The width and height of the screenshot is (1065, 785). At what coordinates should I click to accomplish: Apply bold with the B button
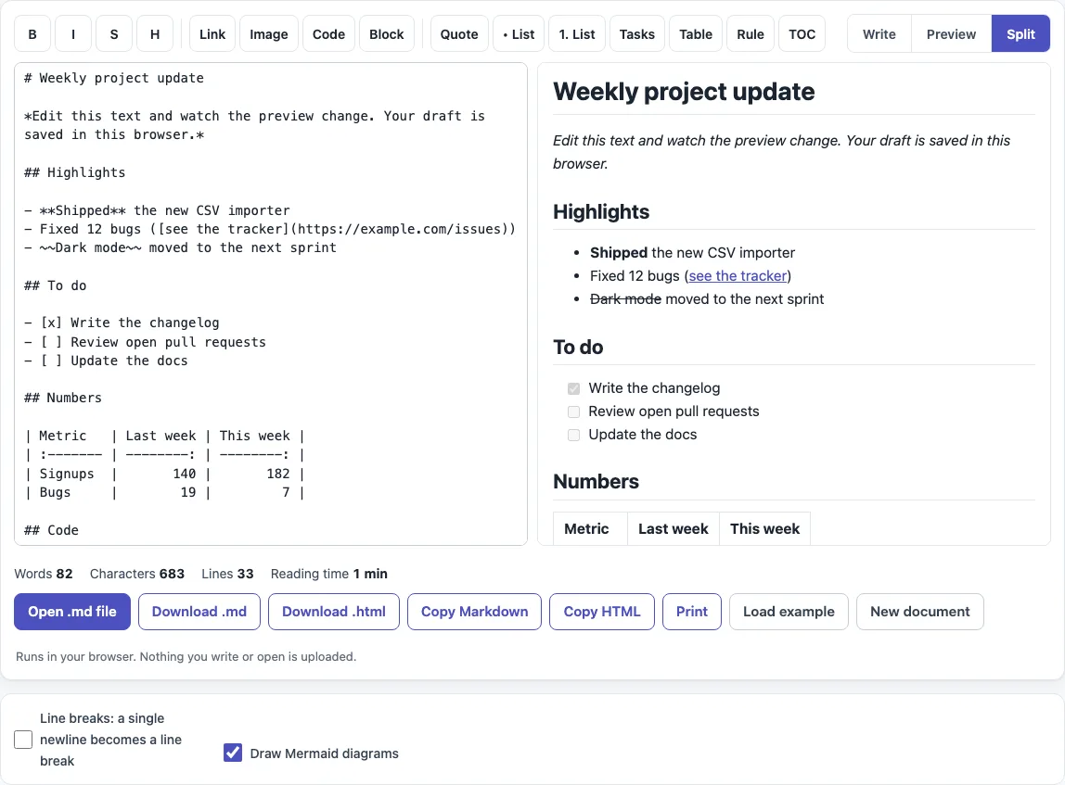coord(32,34)
